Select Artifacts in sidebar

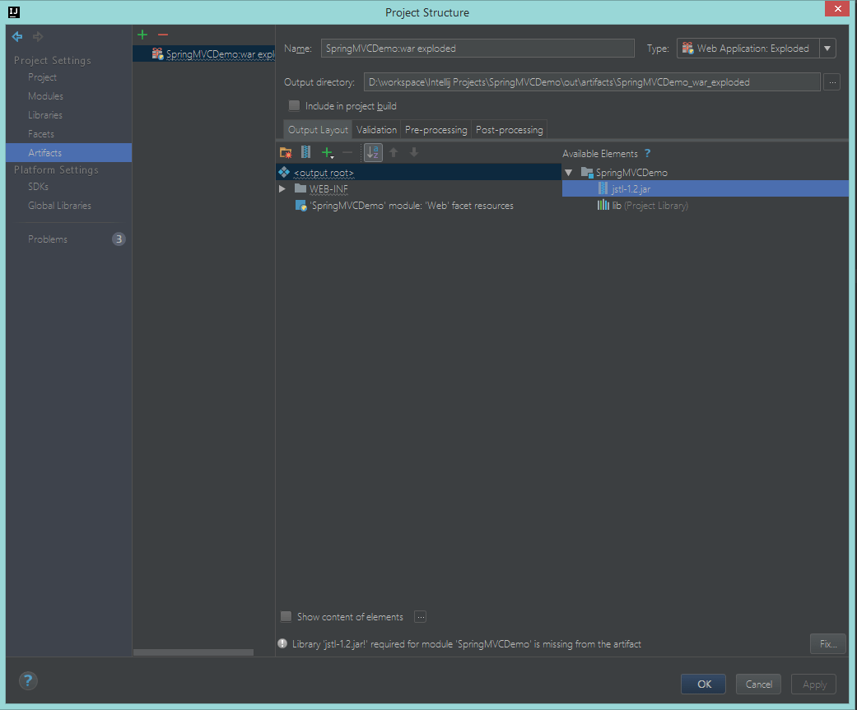pos(69,153)
